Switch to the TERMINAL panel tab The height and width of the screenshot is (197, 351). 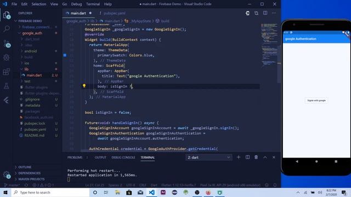point(148,158)
